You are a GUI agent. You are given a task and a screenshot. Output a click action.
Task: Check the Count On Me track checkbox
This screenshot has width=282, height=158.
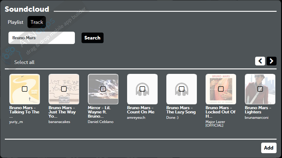point(142,89)
